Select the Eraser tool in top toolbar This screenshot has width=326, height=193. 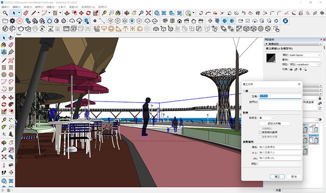click(x=27, y=13)
